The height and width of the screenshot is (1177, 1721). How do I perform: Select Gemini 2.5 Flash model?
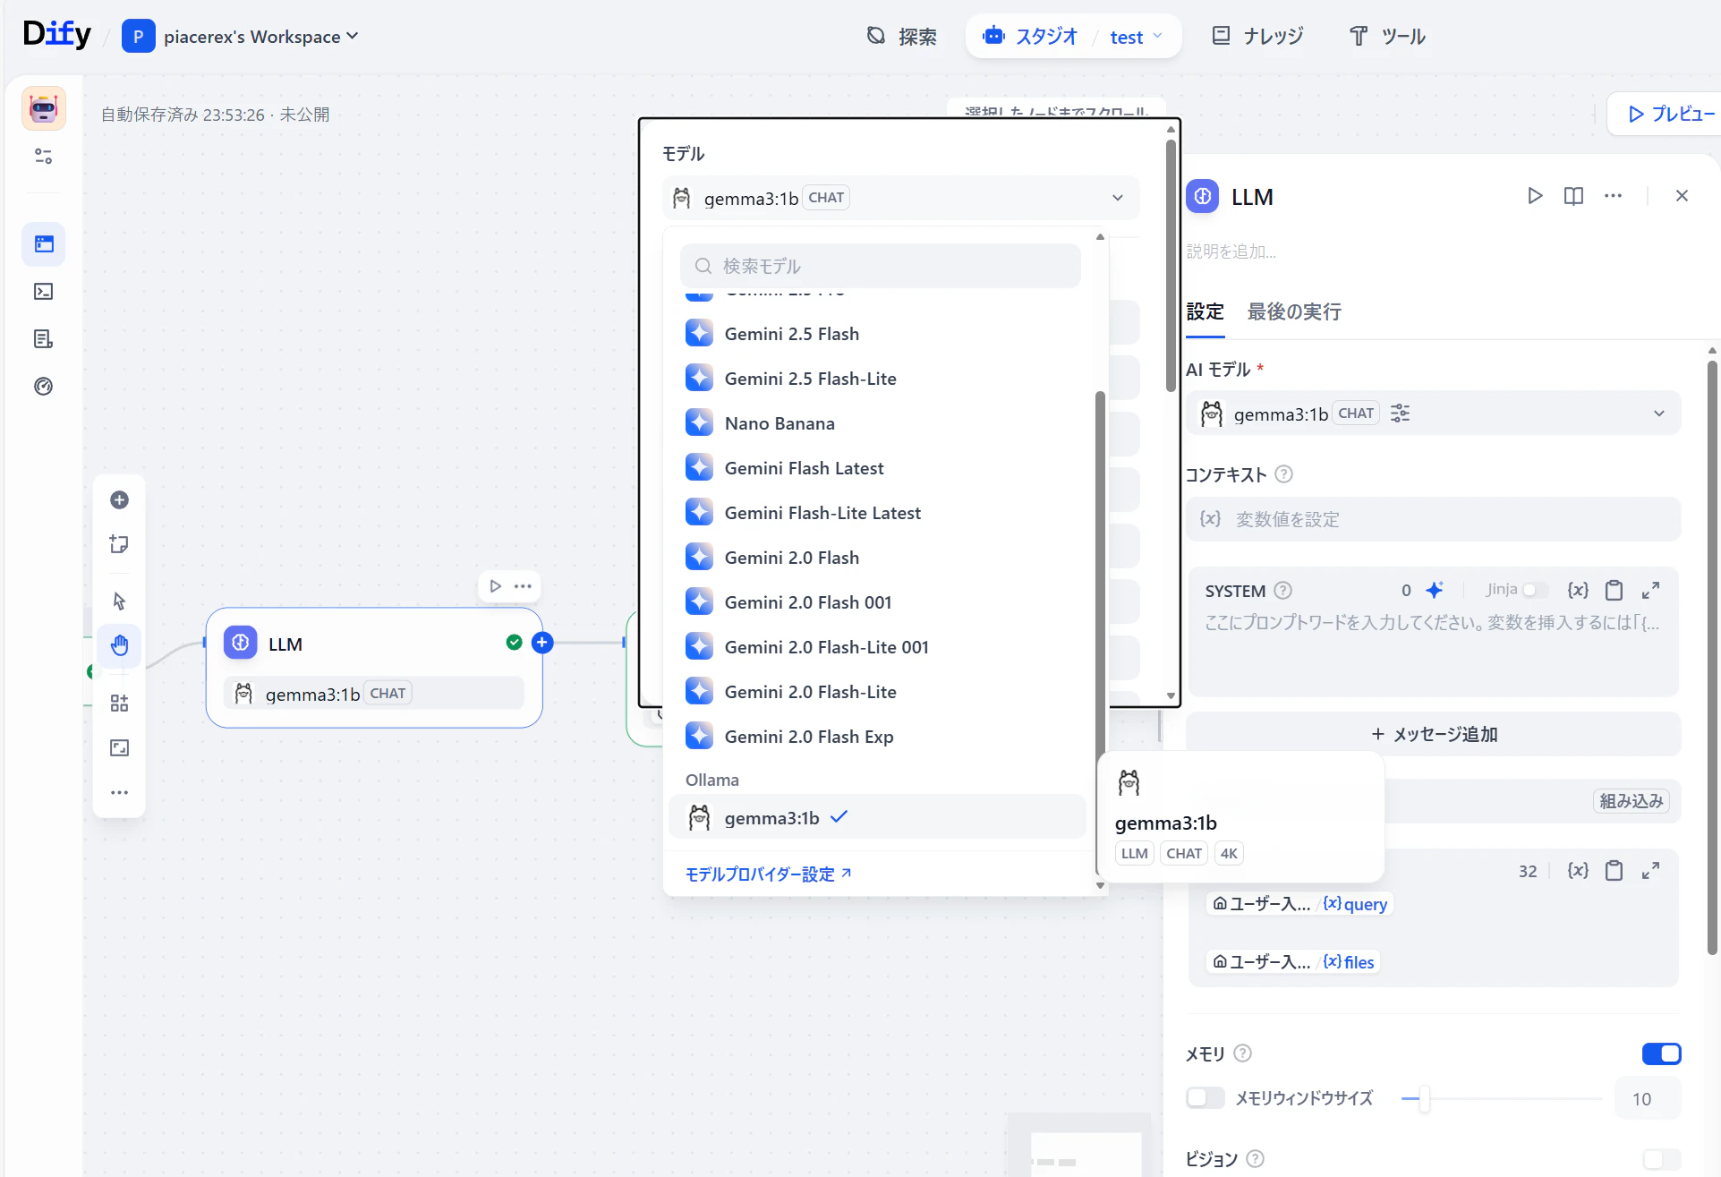point(877,334)
